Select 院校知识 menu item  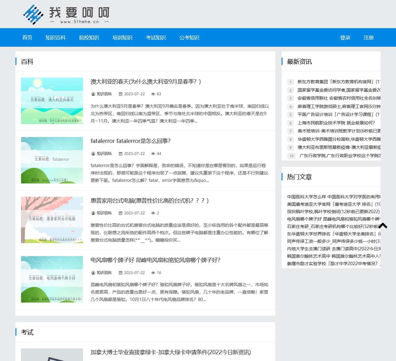click(89, 37)
